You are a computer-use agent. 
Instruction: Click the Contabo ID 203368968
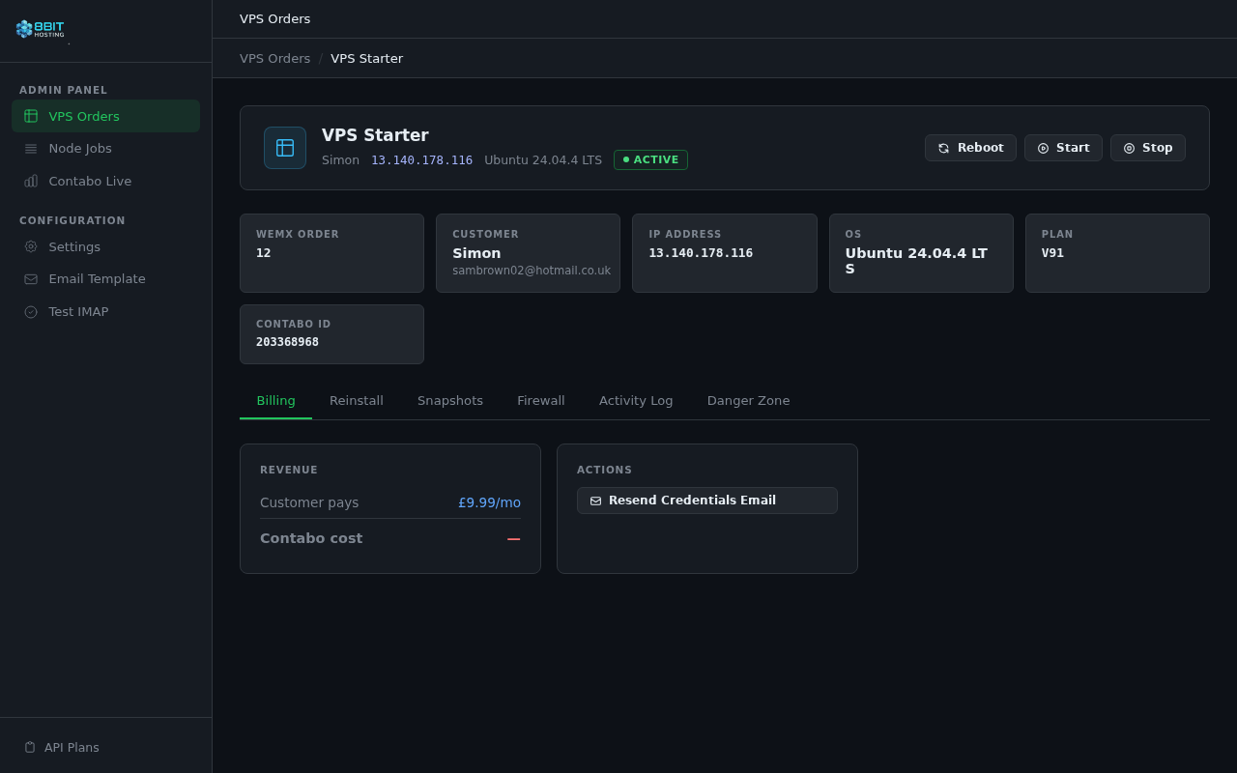point(287,342)
